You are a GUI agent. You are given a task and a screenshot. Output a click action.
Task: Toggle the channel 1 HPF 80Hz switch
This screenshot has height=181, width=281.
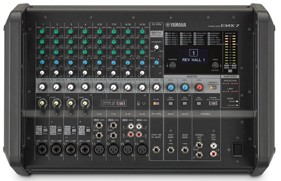[45, 130]
